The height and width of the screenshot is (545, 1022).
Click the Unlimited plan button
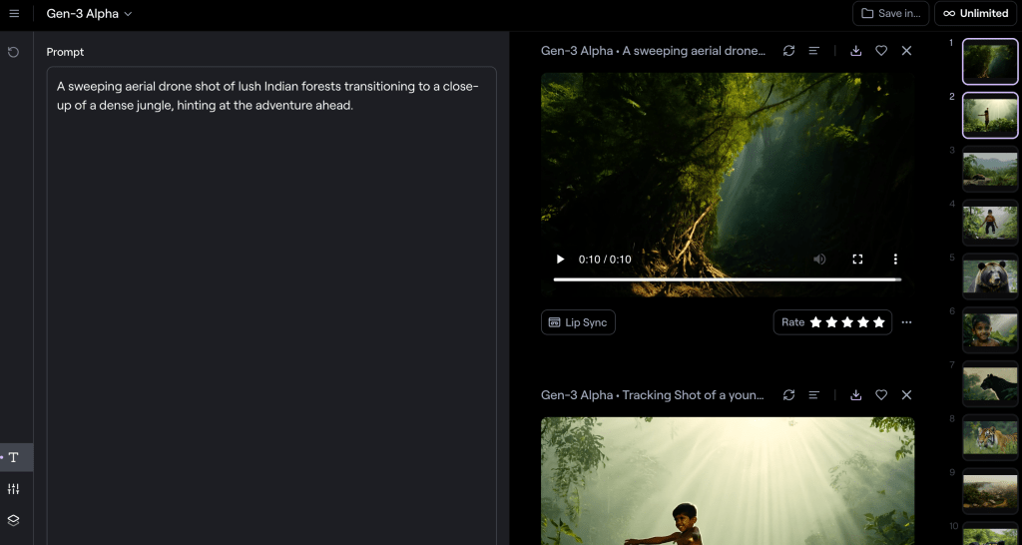point(974,14)
